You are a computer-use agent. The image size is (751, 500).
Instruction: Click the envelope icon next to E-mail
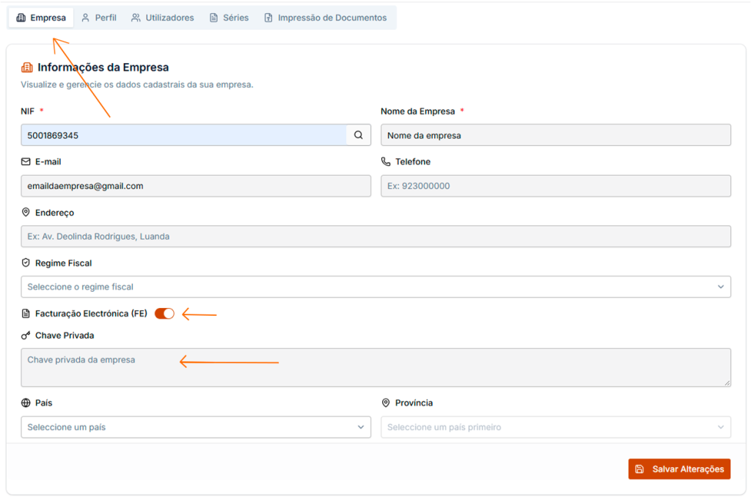pyautogui.click(x=26, y=162)
